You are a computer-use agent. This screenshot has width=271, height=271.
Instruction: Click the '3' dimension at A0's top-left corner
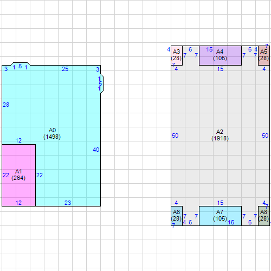click(x=6, y=69)
